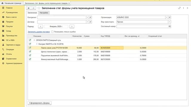The height and width of the screenshot is (107, 191).
Task: Uncheck the Щетка стеклоочист row checkbox
Action: point(30,51)
